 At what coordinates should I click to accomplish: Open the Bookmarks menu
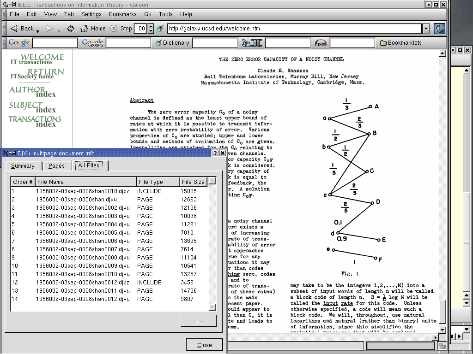click(123, 14)
